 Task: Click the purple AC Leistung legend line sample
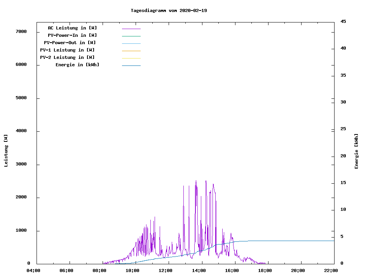(x=131, y=29)
